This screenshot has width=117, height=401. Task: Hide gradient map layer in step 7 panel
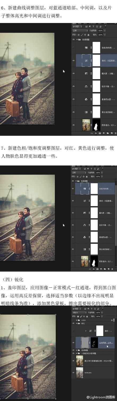coord(73,249)
